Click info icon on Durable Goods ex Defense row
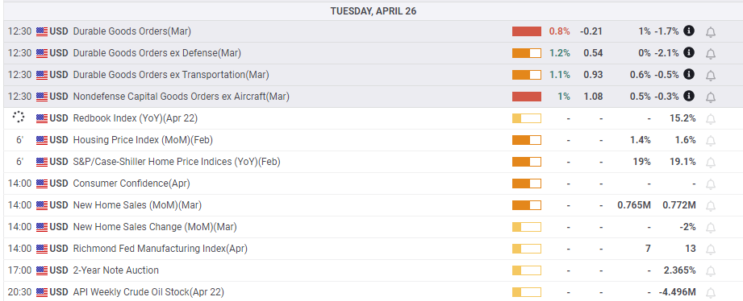The height and width of the screenshot is (301, 743). (689, 53)
